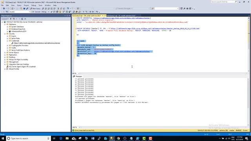Image resolution: width=251 pixels, height=141 pixels.
Task: Click the Properties wrench icon in top toolbar
Action: click(x=184, y=9)
